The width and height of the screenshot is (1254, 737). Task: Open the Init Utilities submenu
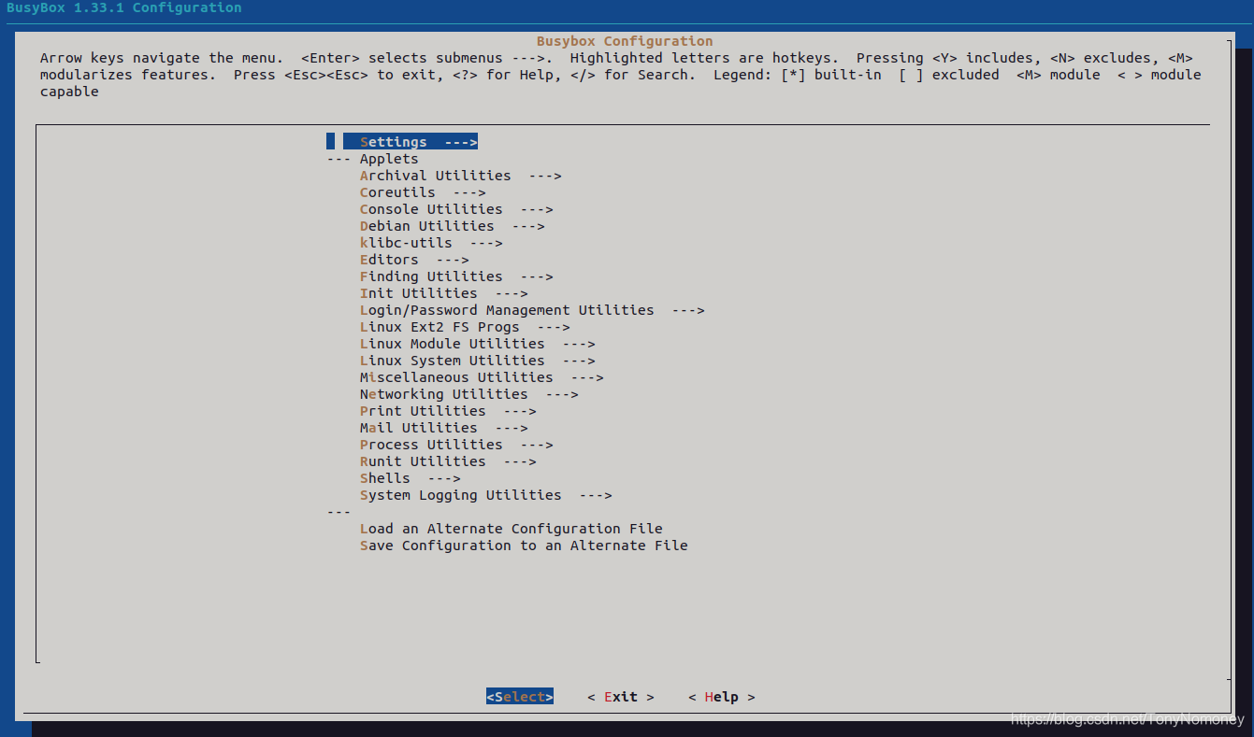[x=418, y=292]
